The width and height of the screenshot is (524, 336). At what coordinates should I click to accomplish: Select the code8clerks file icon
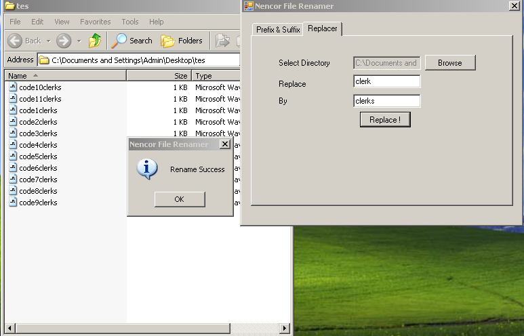coord(13,191)
